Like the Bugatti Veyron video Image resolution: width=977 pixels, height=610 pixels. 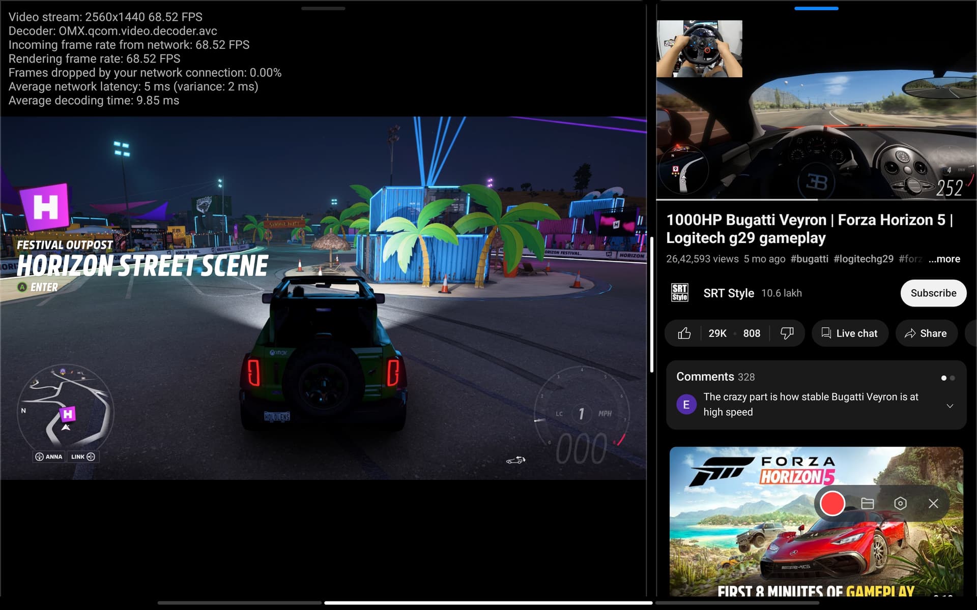point(684,333)
